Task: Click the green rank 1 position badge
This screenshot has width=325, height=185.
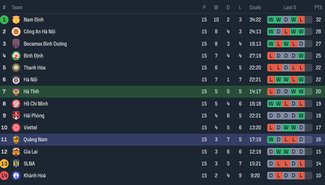Action: coord(4,20)
